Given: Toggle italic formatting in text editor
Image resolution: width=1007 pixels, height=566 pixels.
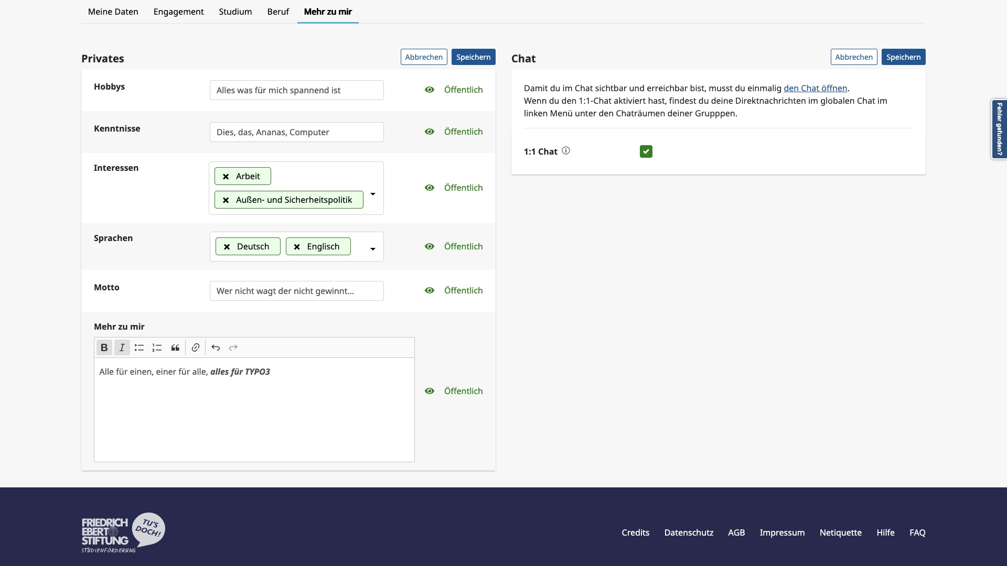Looking at the screenshot, I should (122, 347).
